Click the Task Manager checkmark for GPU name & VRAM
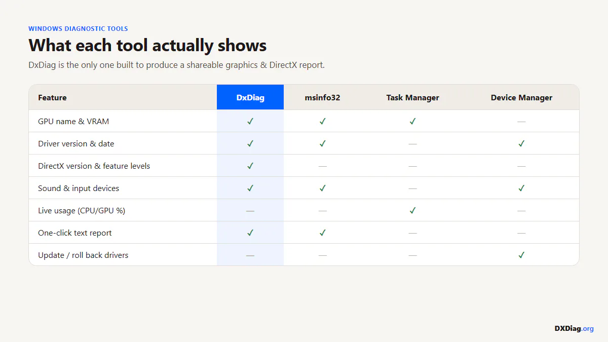Viewport: 608px width, 342px height. [413, 121]
